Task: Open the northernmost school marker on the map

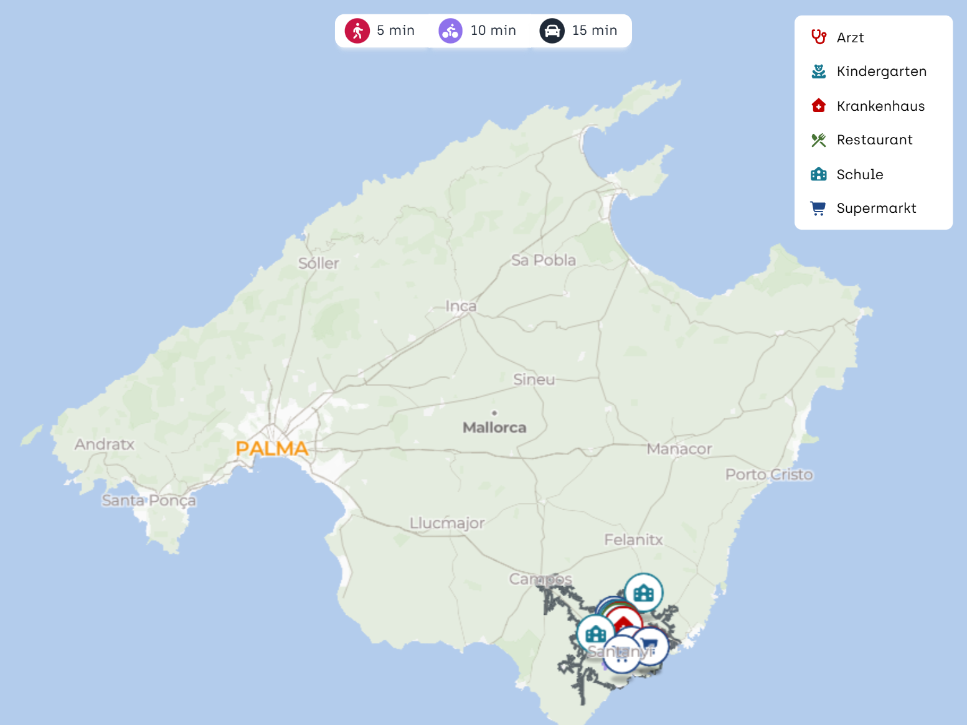Action: click(x=643, y=592)
